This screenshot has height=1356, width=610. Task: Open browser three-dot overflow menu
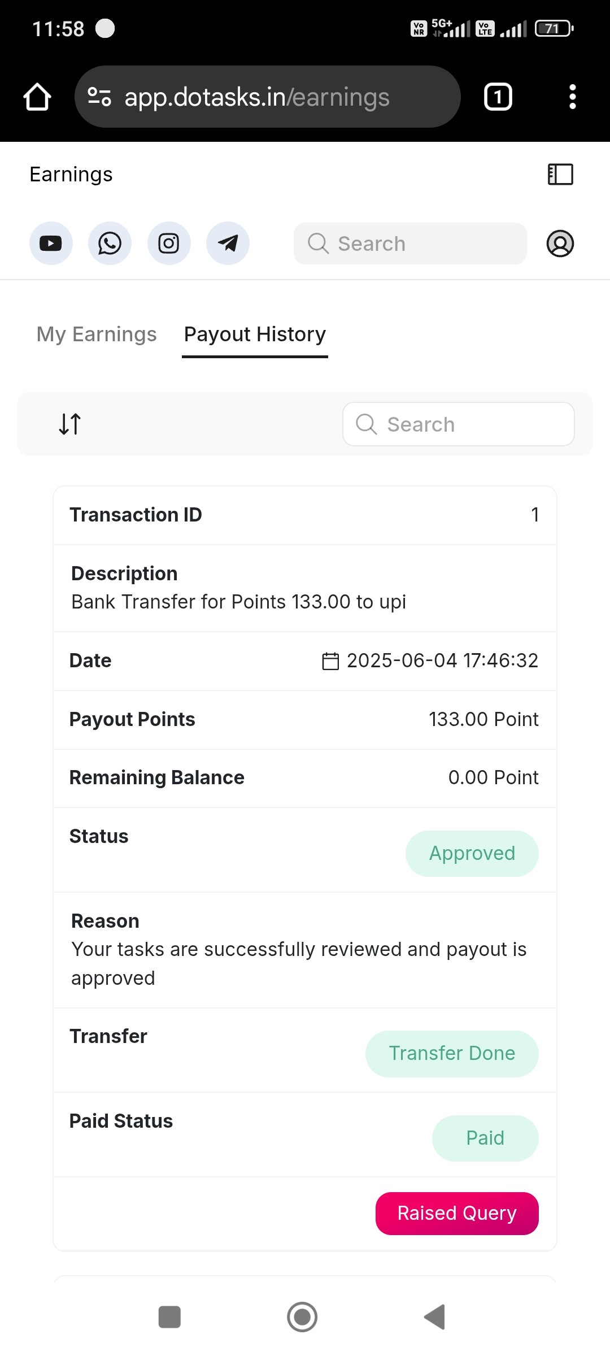click(x=573, y=97)
